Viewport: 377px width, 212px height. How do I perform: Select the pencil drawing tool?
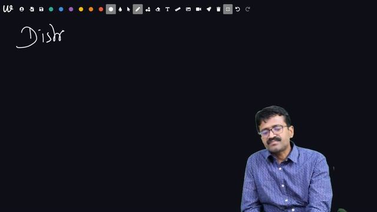pos(138,9)
